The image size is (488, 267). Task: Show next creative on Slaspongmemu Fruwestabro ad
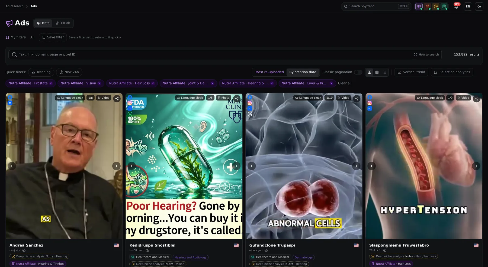476,166
